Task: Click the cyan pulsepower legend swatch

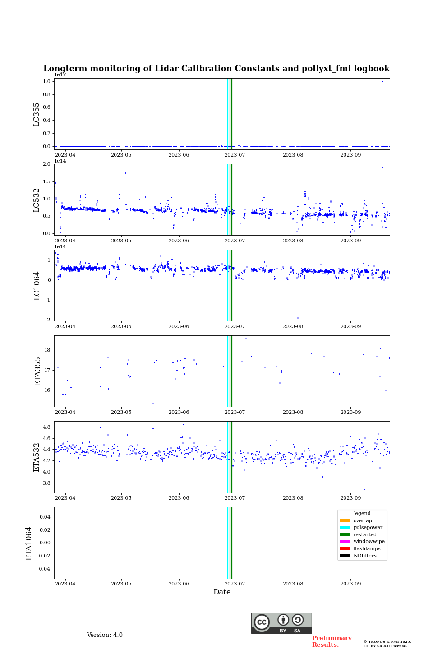Action: coord(345,528)
